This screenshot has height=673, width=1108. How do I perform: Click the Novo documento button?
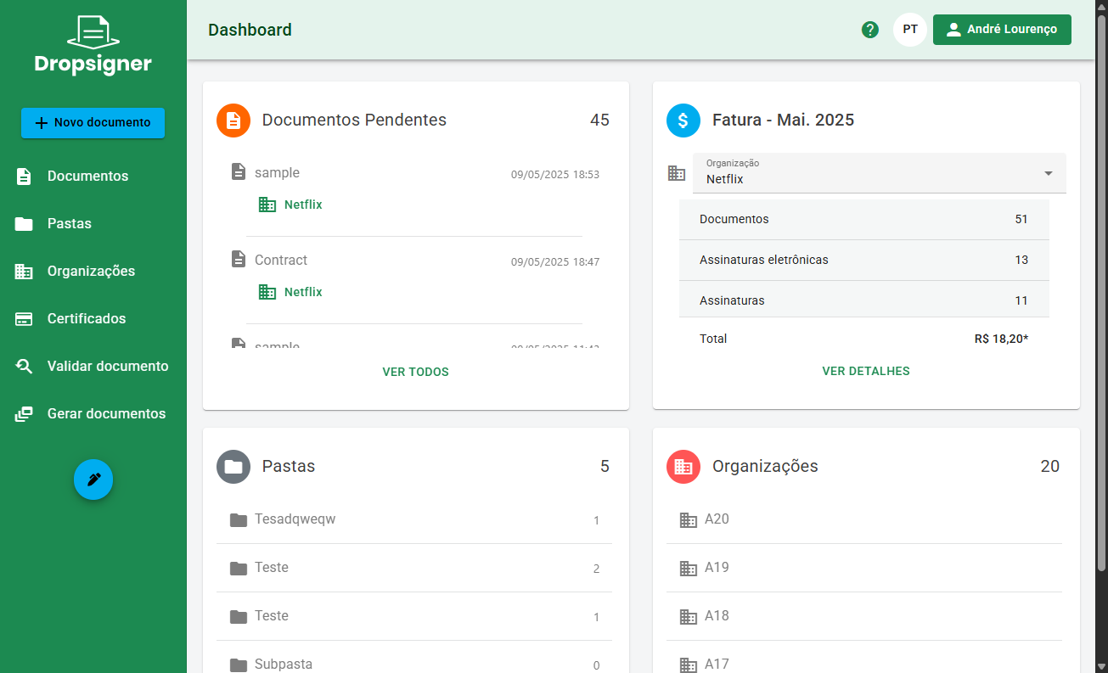(x=93, y=123)
